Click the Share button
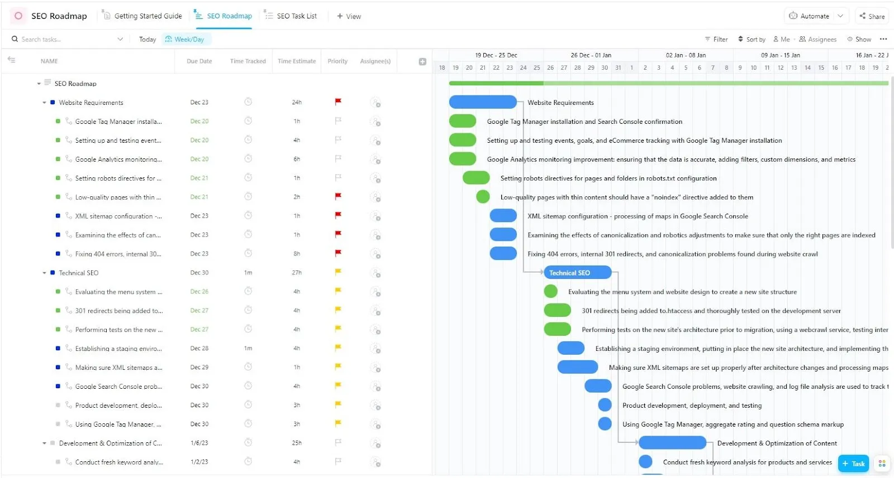This screenshot has width=894, height=478. 872,16
